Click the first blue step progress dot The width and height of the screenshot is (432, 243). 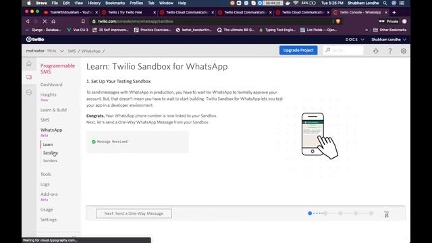click(310, 213)
